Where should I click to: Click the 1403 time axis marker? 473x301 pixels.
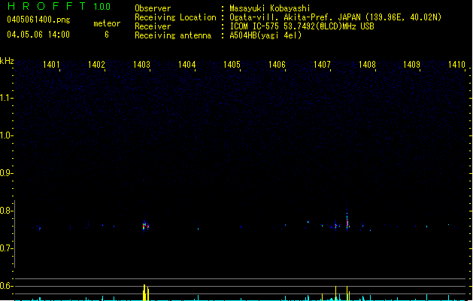pyautogui.click(x=141, y=65)
